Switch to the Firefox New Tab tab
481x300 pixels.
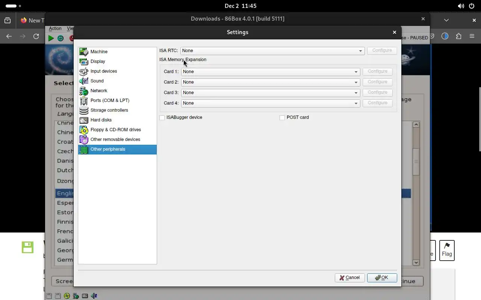[x=32, y=20]
